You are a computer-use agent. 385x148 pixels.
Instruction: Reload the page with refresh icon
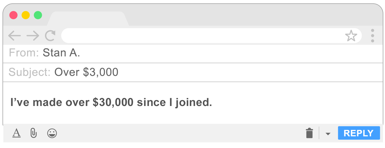point(50,36)
